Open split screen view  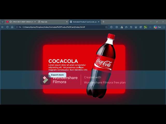(117, 27)
